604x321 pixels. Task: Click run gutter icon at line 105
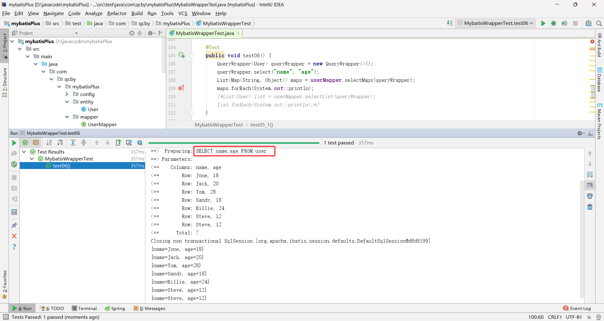click(182, 55)
